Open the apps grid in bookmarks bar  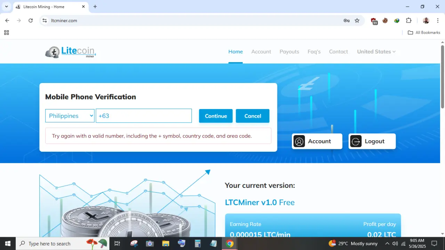point(6,33)
